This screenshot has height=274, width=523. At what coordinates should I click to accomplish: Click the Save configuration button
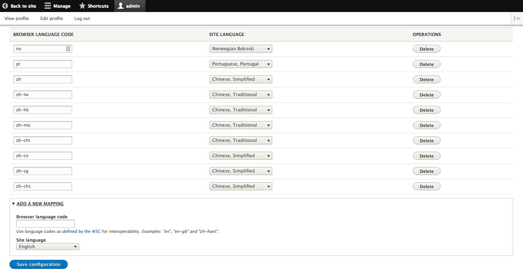tap(39, 265)
